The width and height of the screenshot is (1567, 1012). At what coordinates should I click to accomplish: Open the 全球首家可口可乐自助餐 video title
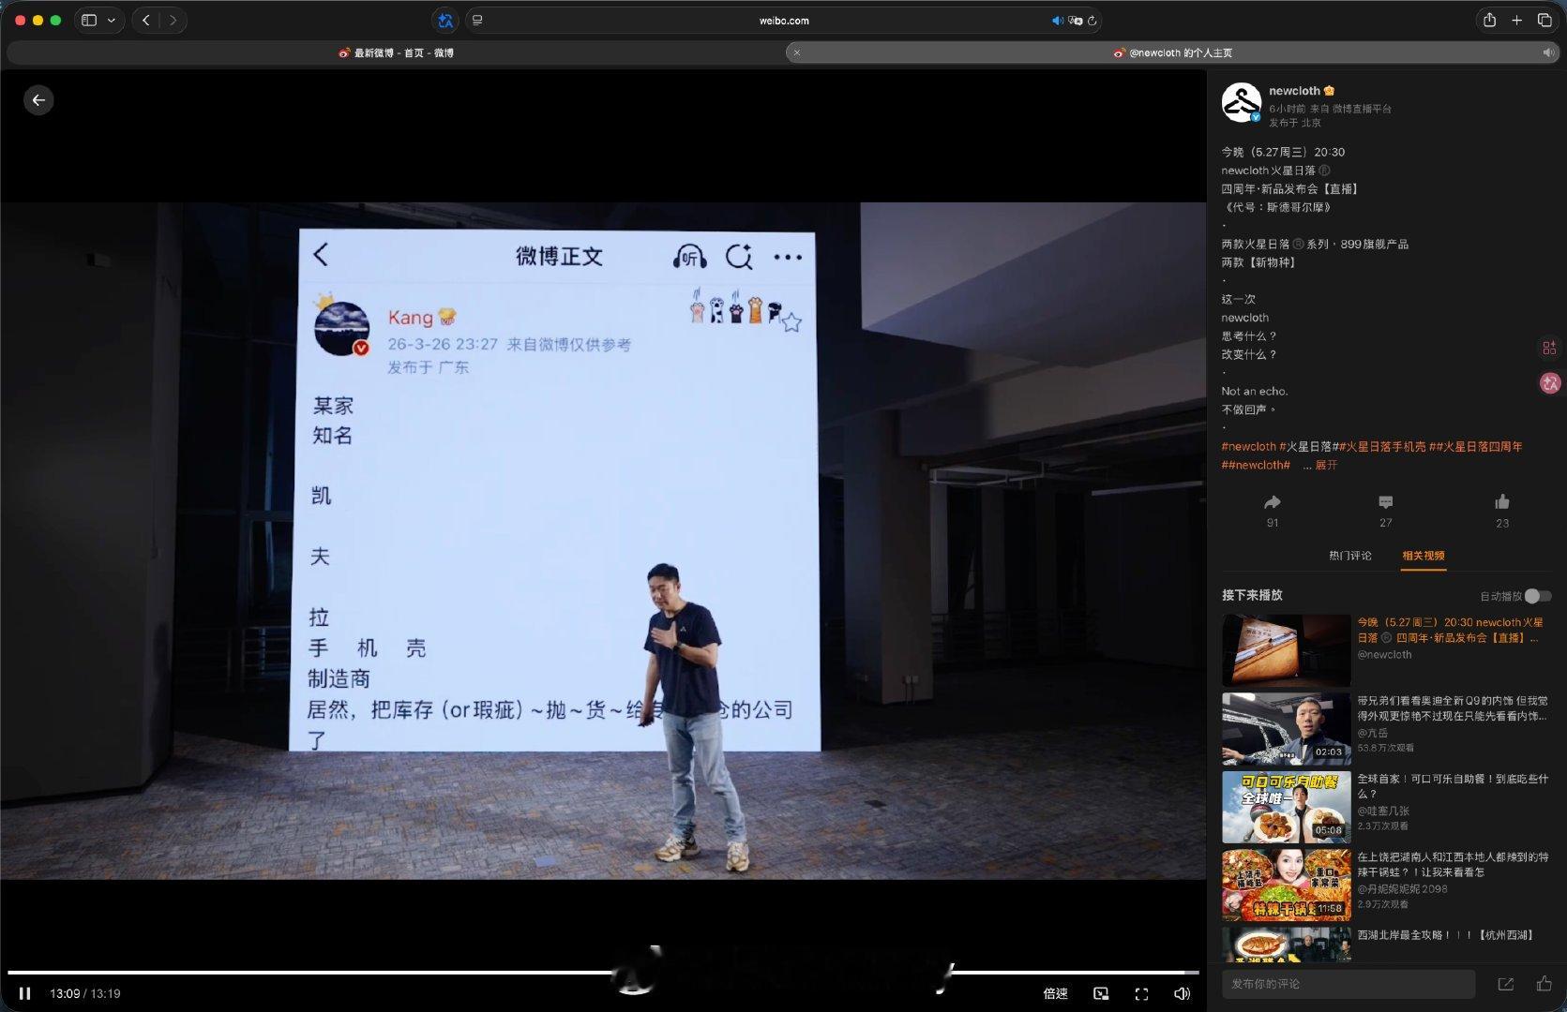click(x=1453, y=786)
